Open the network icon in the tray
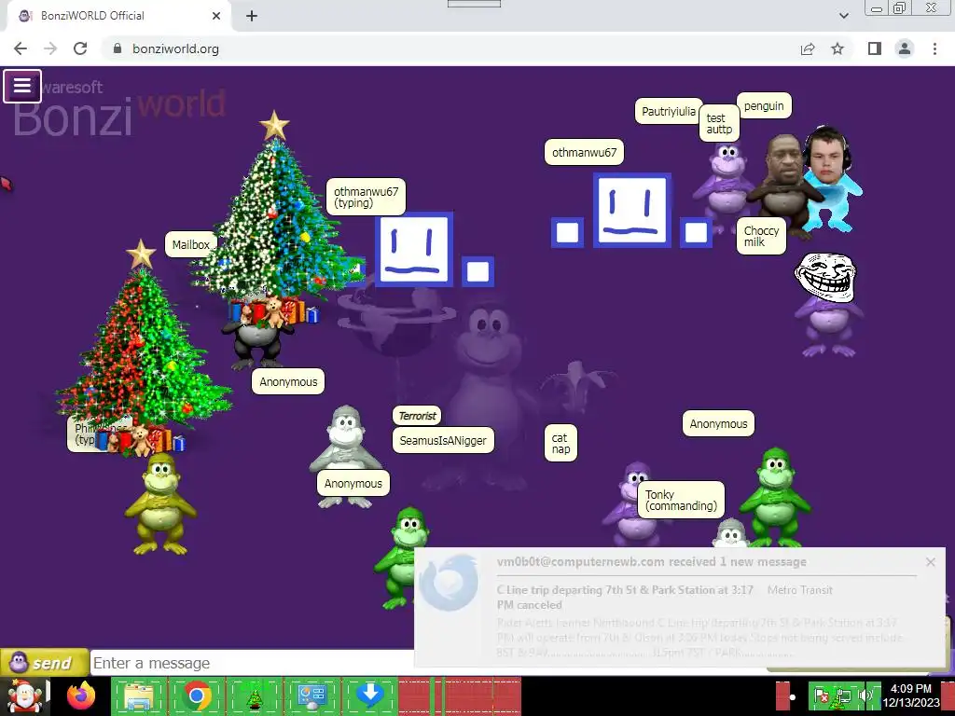This screenshot has height=716, width=955. pyautogui.click(x=843, y=695)
